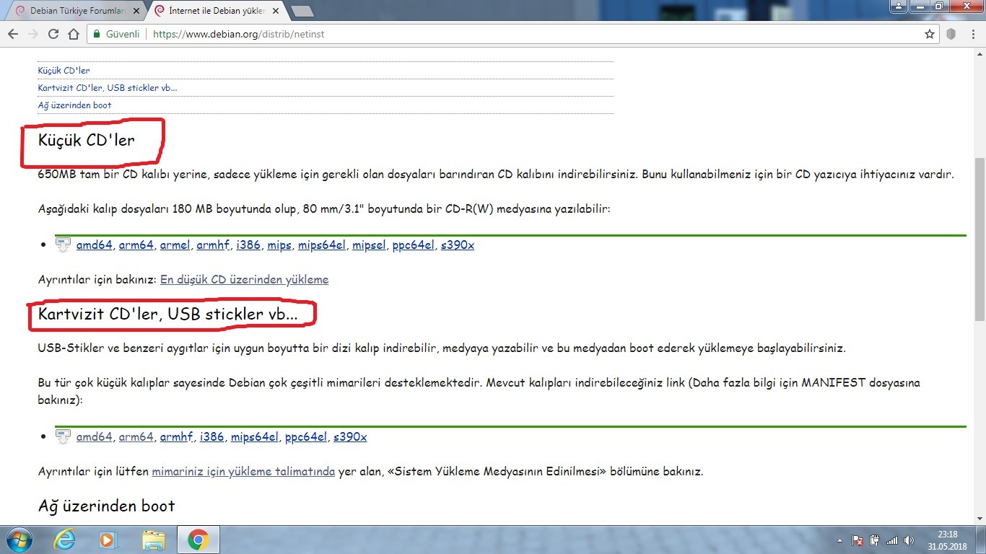The image size is (986, 554).
Task: Reload the Debian page
Action: 53,34
